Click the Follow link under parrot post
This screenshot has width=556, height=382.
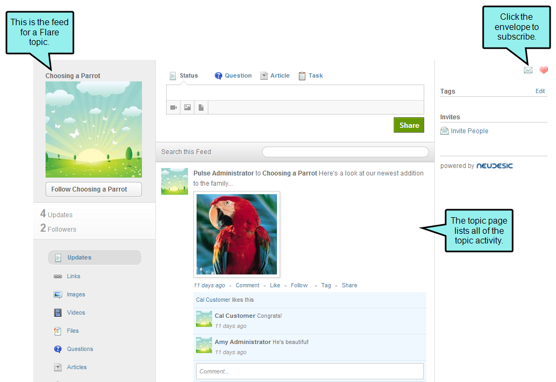pyautogui.click(x=299, y=285)
